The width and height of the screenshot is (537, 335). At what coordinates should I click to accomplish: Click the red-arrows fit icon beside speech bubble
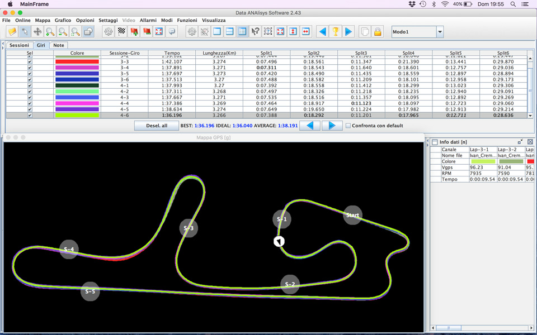159,32
